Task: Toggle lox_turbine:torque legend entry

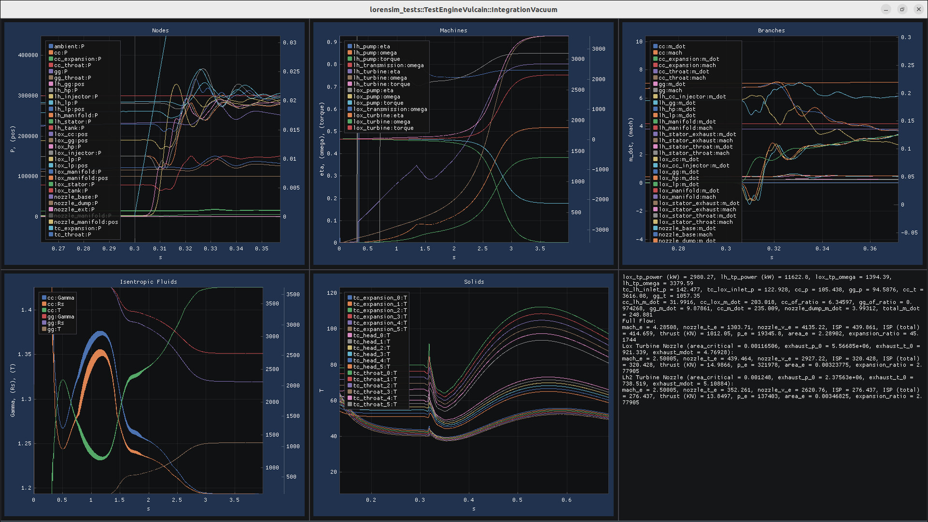Action: [x=383, y=128]
